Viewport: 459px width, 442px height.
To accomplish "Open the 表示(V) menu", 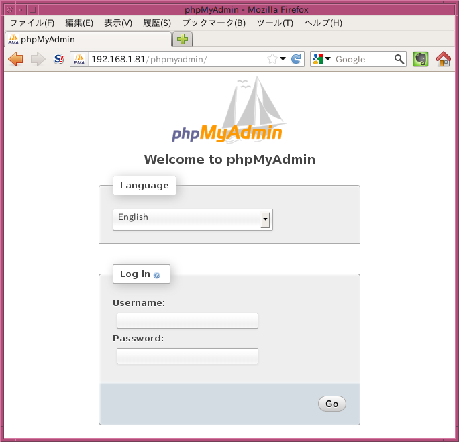I will click(x=118, y=23).
